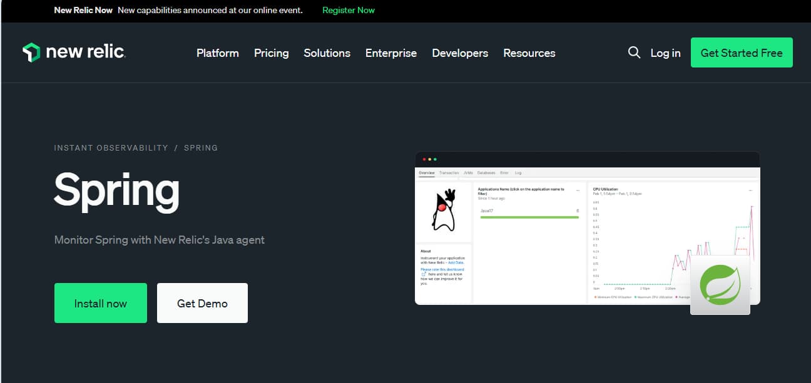Go to the Enterprise page
The image size is (811, 383).
pos(390,53)
